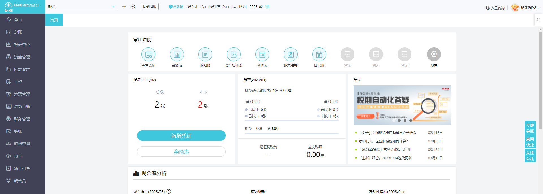Open 新手引导 in the sidebar
The image size is (543, 194).
[x=23, y=169]
